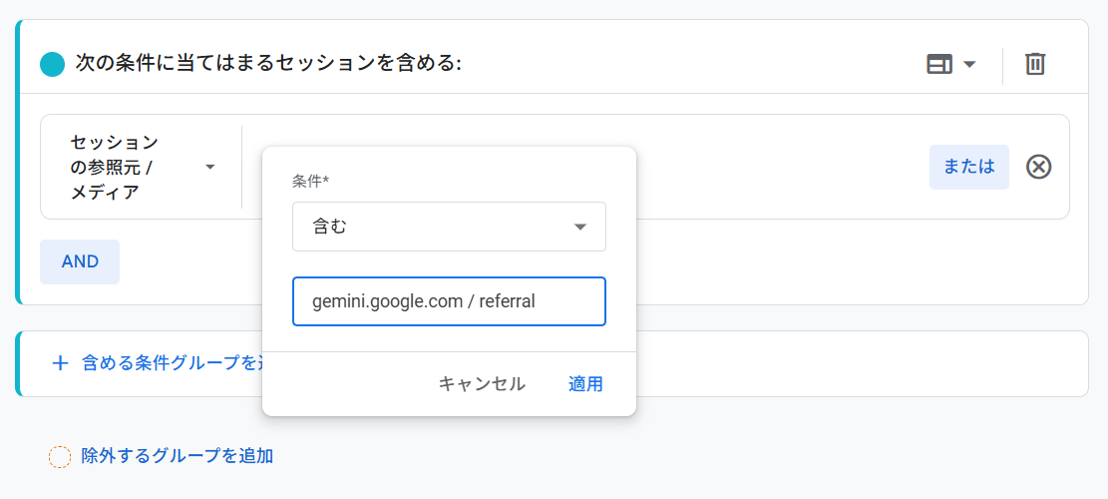Image resolution: width=1108 pixels, height=499 pixels.
Task: Click the dashed circle exclude group icon
Action: 60,457
